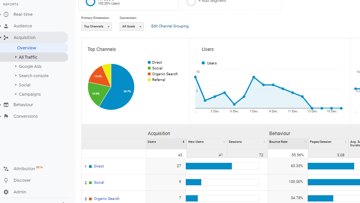Click the Audience person icon
Viewport: 360px width, 203px height.
6,26
